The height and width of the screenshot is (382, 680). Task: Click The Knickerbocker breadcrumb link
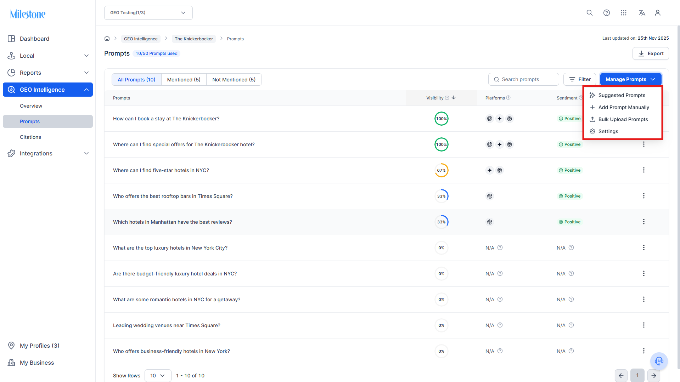(194, 39)
